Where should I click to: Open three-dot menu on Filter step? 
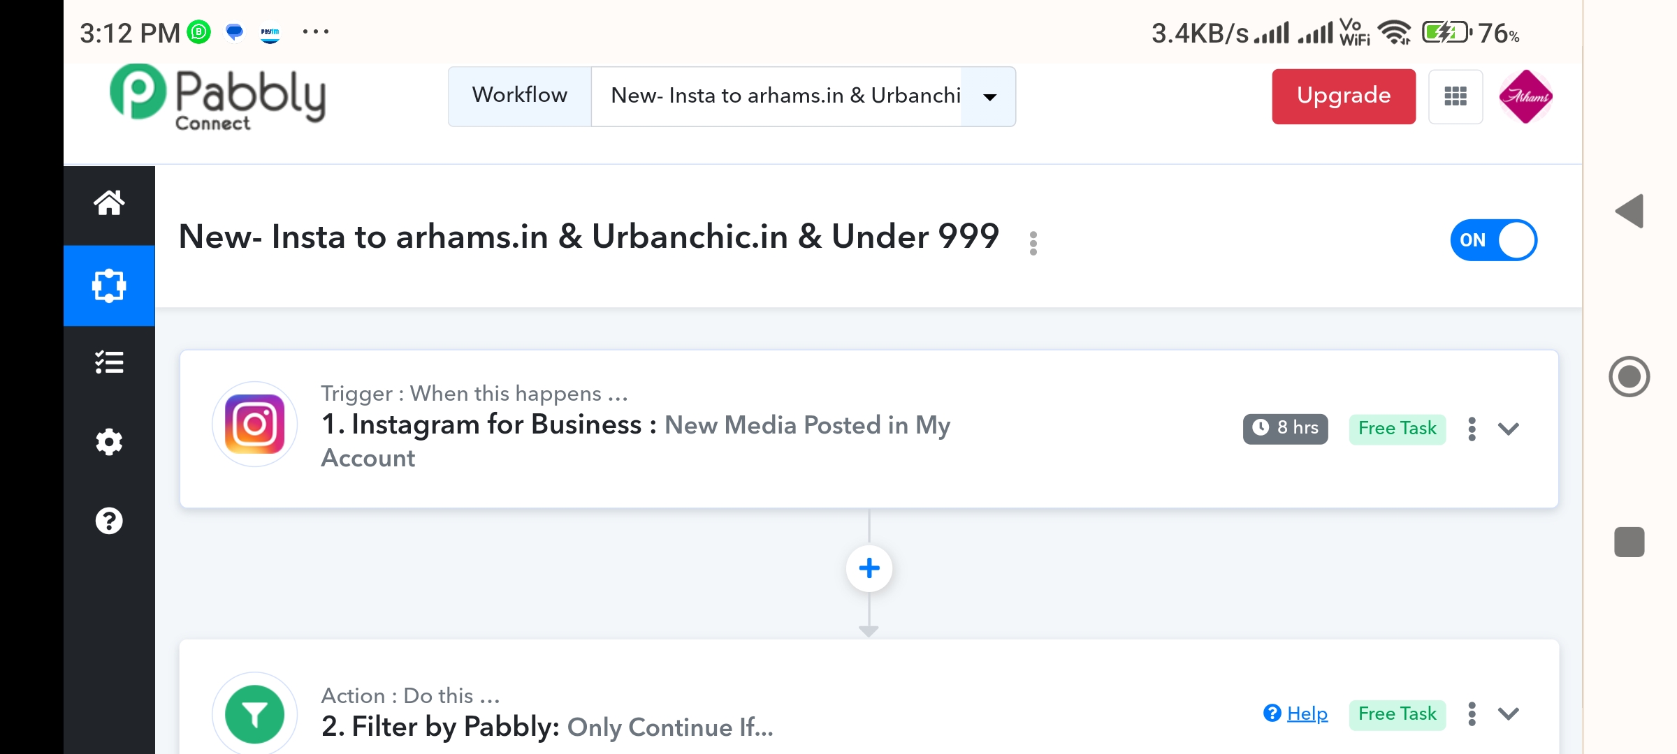[1472, 714]
